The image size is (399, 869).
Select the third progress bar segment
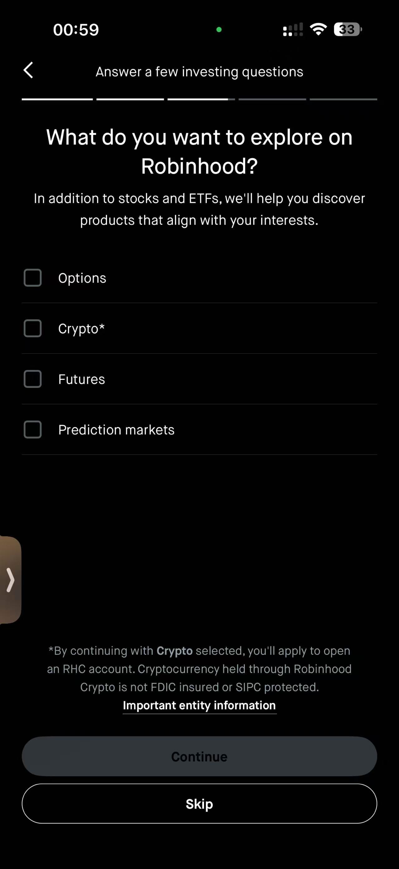(x=201, y=99)
